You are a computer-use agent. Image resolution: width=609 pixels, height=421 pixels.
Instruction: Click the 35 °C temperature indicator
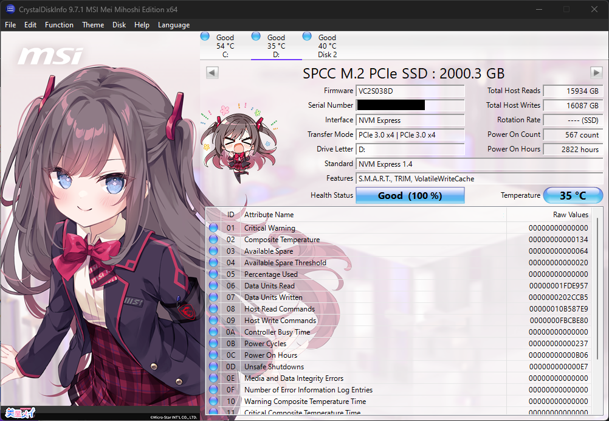573,196
